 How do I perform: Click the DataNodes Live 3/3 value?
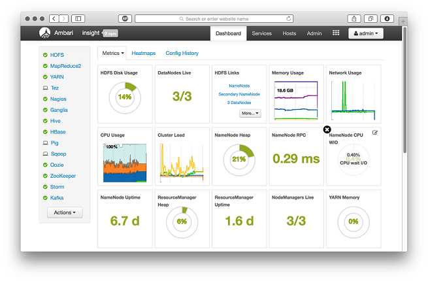point(182,96)
